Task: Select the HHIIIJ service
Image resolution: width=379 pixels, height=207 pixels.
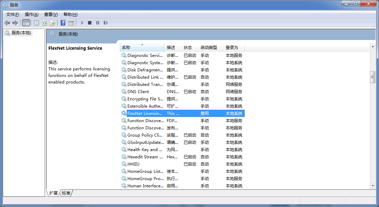Action: pyautogui.click(x=183, y=164)
